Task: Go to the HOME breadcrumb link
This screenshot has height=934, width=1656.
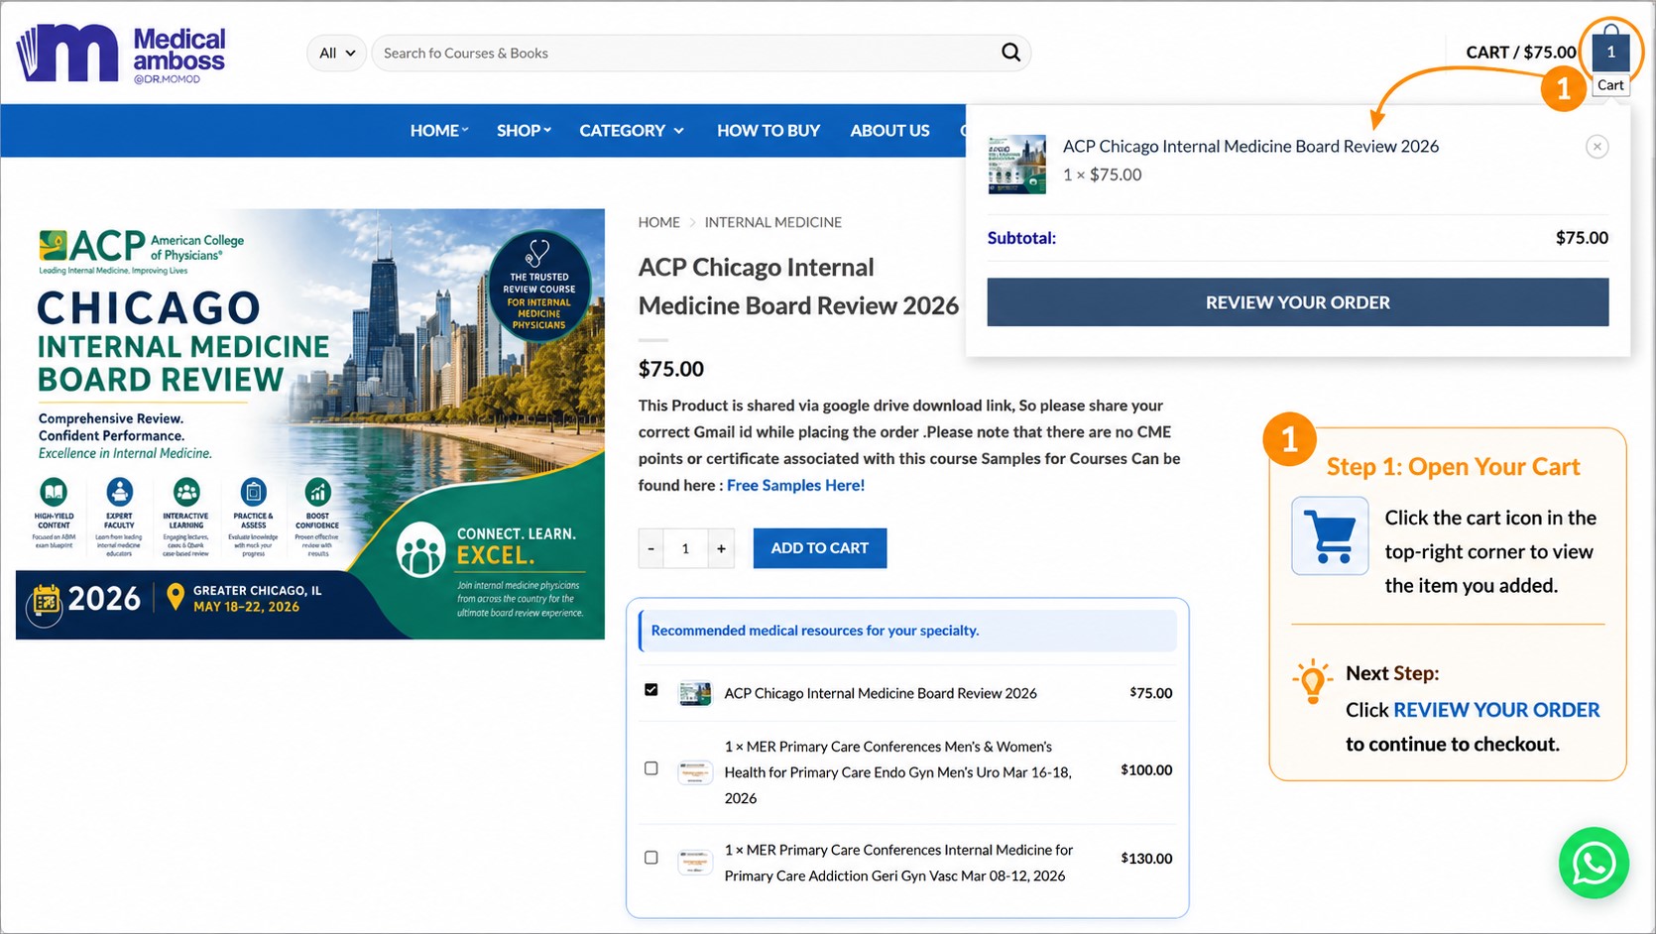Action: click(x=659, y=222)
